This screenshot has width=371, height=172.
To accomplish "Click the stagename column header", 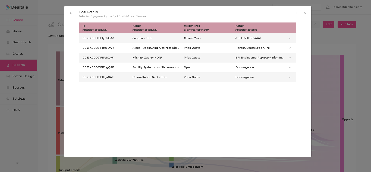I will 196,28.
